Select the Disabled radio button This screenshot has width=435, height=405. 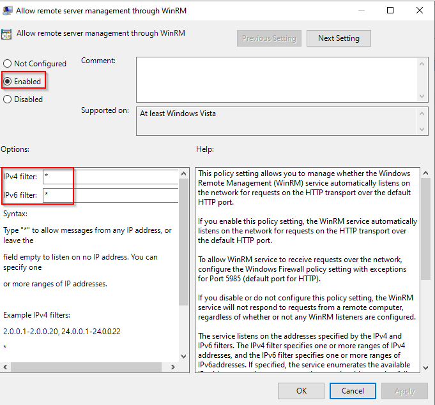tap(8, 99)
